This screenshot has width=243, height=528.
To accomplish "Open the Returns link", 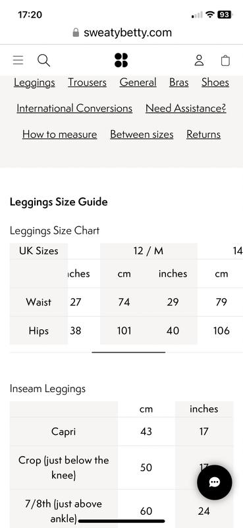I will coord(203,135).
